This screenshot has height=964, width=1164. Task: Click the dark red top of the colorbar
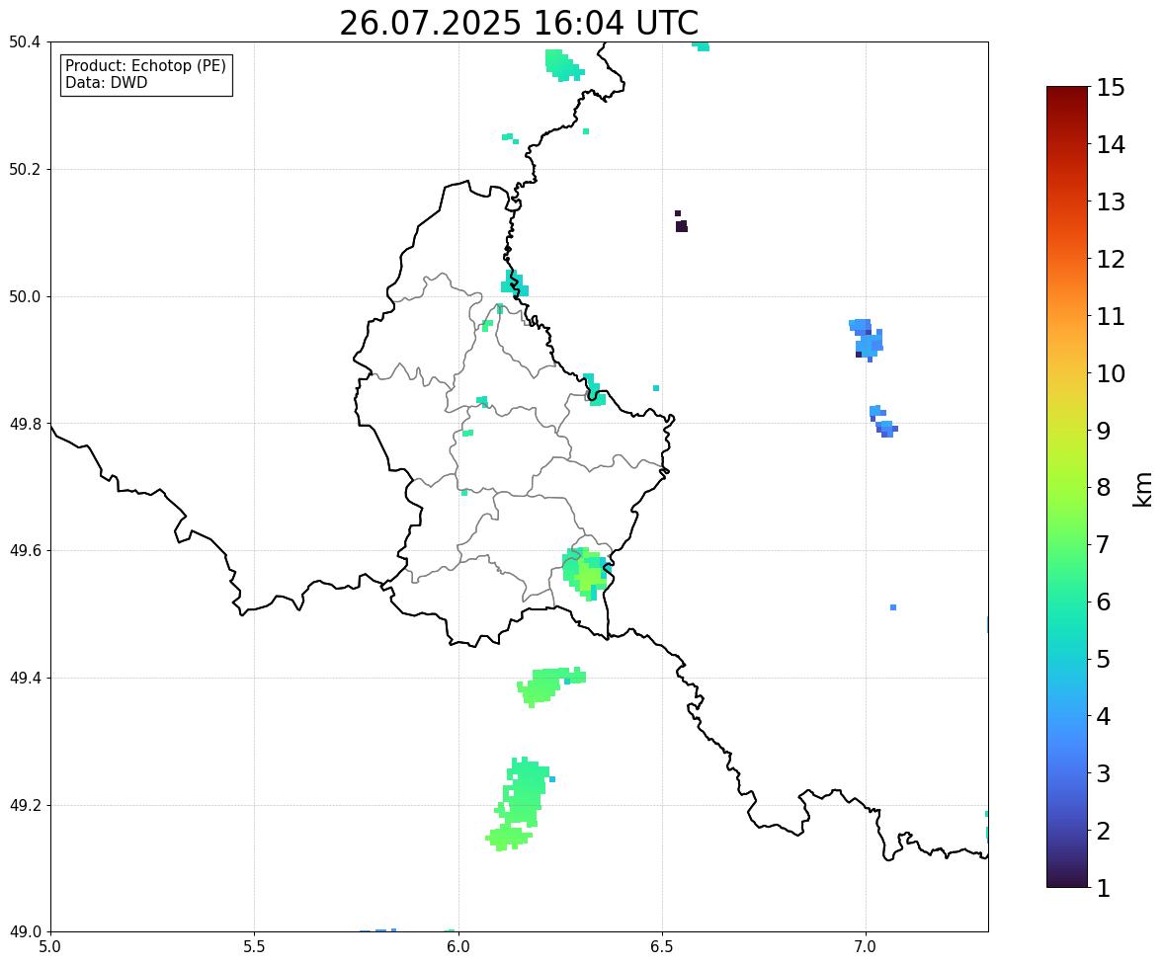click(x=1067, y=93)
